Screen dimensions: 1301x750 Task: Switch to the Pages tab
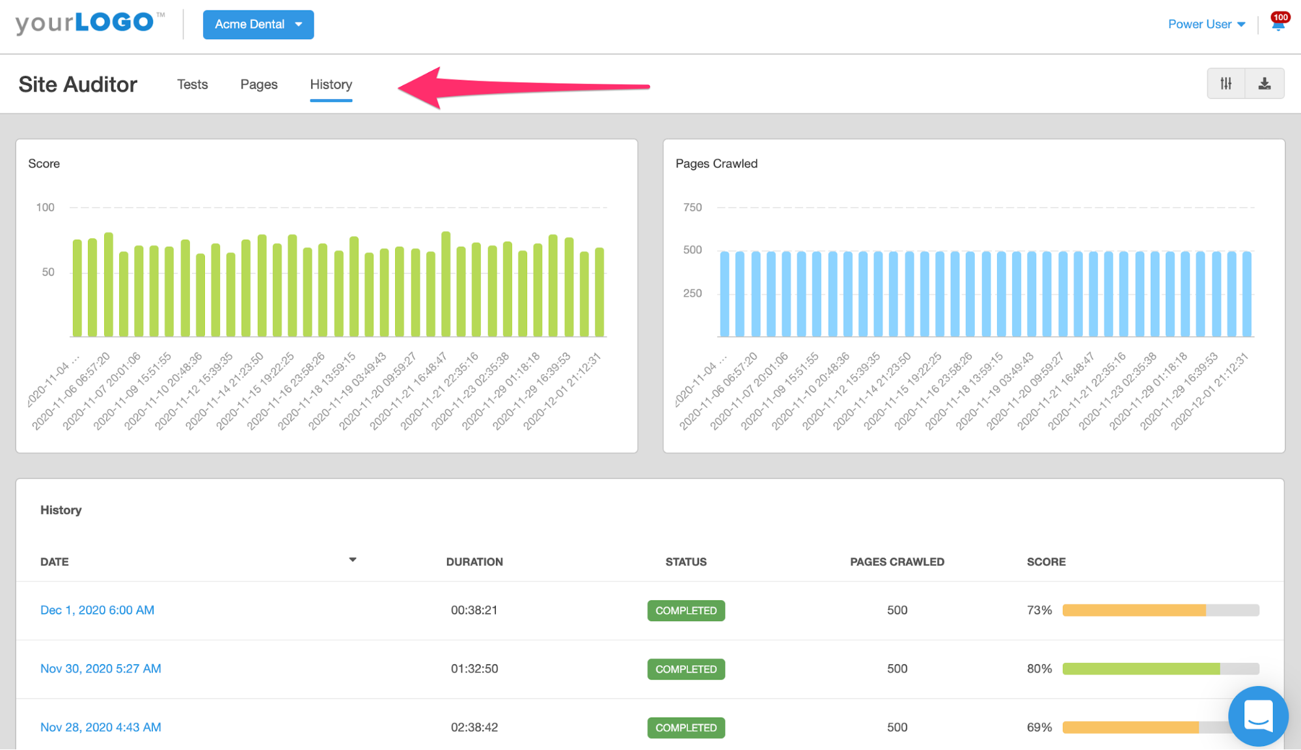click(259, 84)
